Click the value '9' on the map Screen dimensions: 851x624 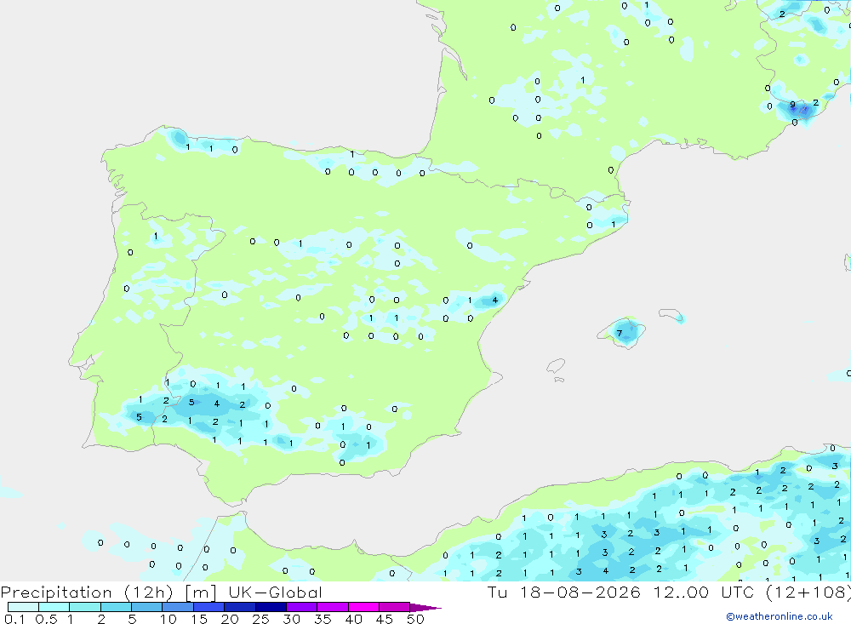pos(792,104)
